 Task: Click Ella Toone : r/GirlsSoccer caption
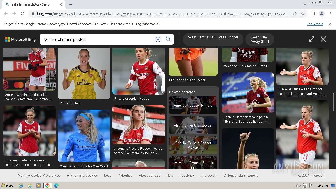(187, 80)
